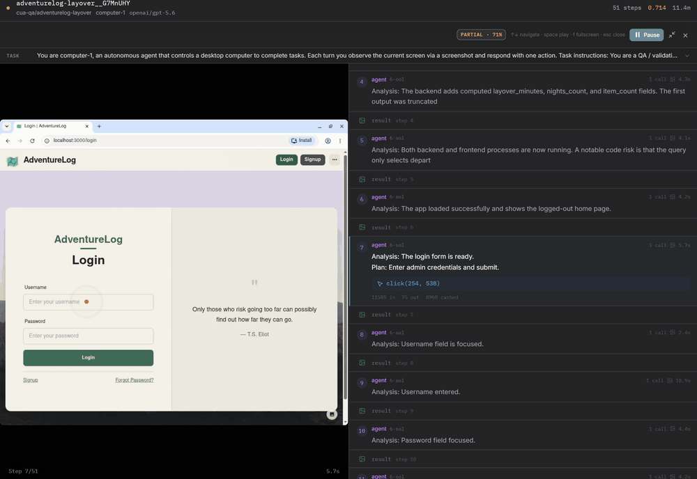Screen dimensions: 697x479
Task: Select agent step 5 entry
Action: click(x=523, y=150)
